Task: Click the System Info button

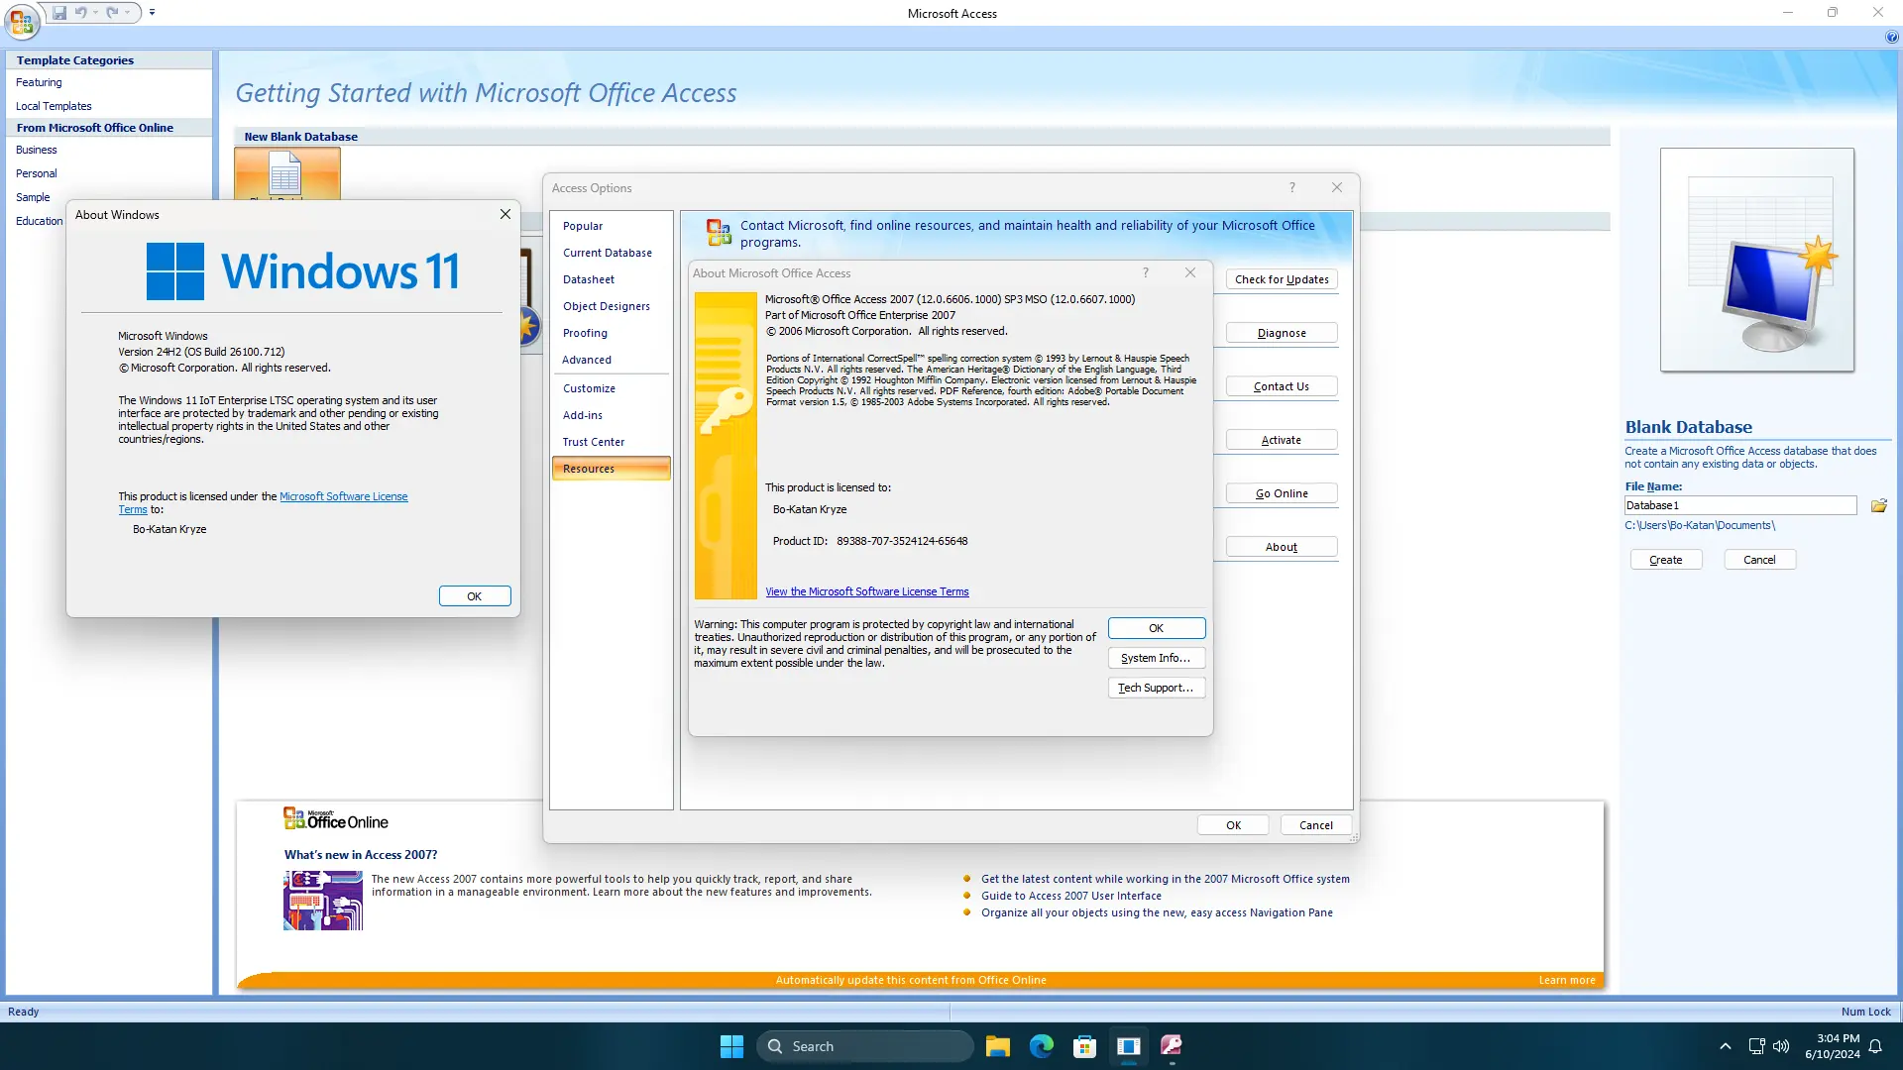Action: [1157, 658]
